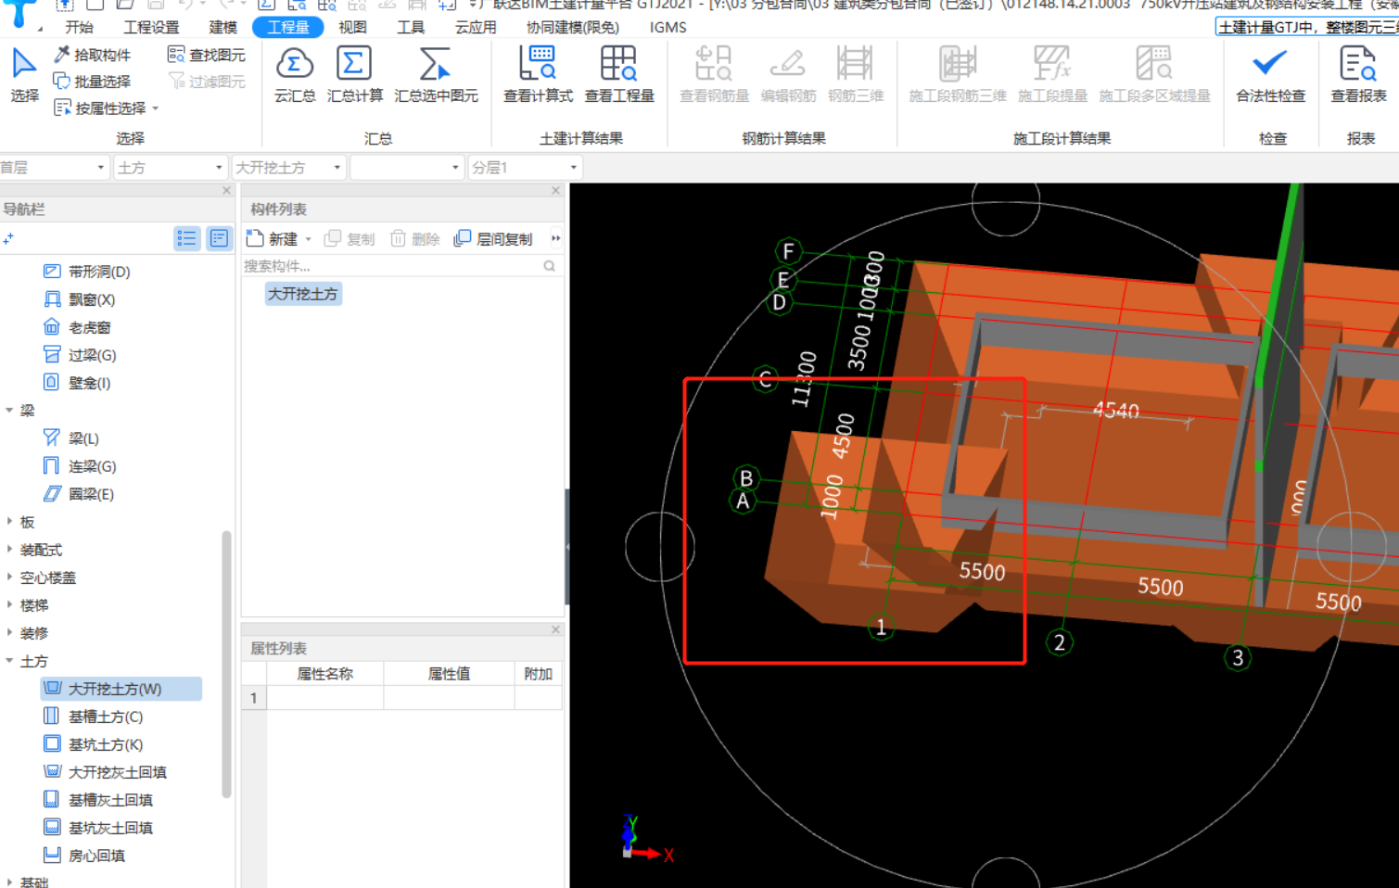Click 拾取构件 pick component tool
The image size is (1399, 888).
tap(93, 55)
